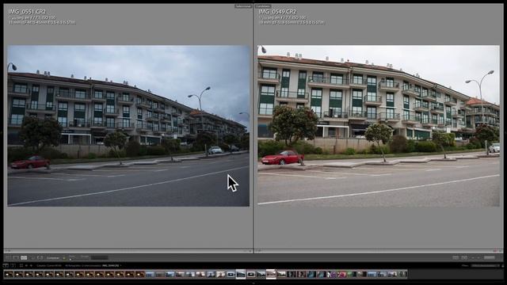Expand the top panel using top arrow

pos(253,2)
